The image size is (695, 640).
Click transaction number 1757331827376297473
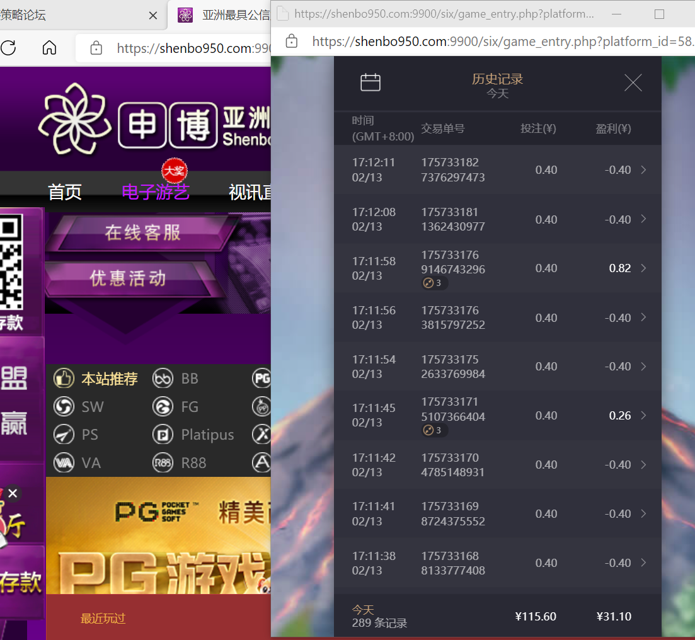tap(452, 169)
